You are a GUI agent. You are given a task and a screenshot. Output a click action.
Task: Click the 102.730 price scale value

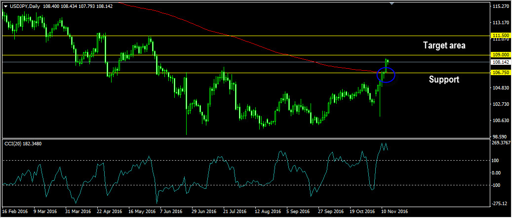(502, 104)
